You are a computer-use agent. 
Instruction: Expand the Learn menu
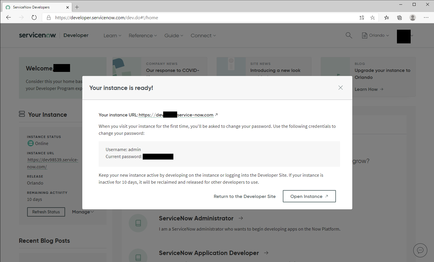(112, 36)
